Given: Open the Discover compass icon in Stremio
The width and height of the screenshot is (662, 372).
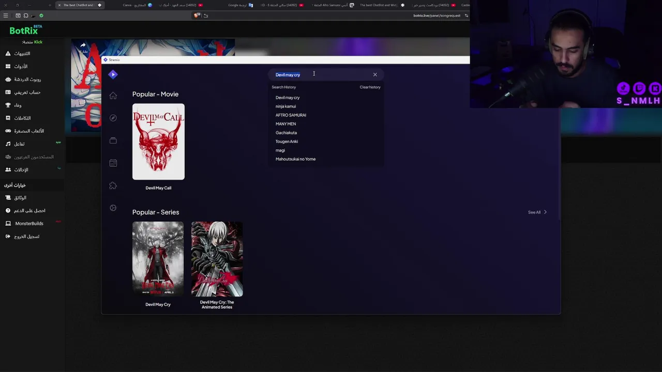Looking at the screenshot, I should coord(113,118).
